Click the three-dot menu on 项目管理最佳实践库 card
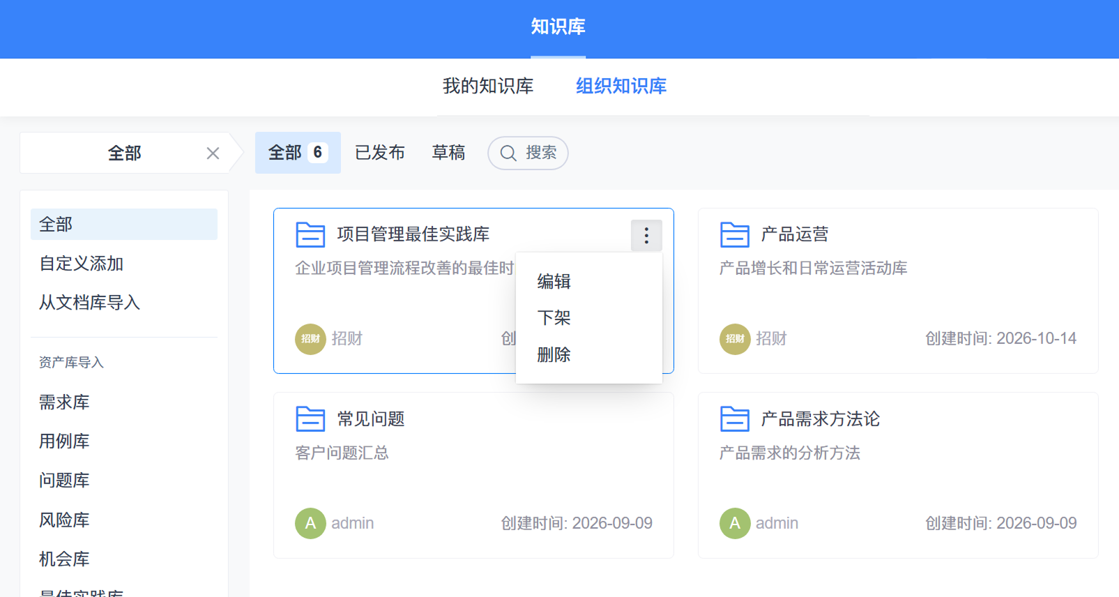This screenshot has width=1119, height=597. click(646, 236)
